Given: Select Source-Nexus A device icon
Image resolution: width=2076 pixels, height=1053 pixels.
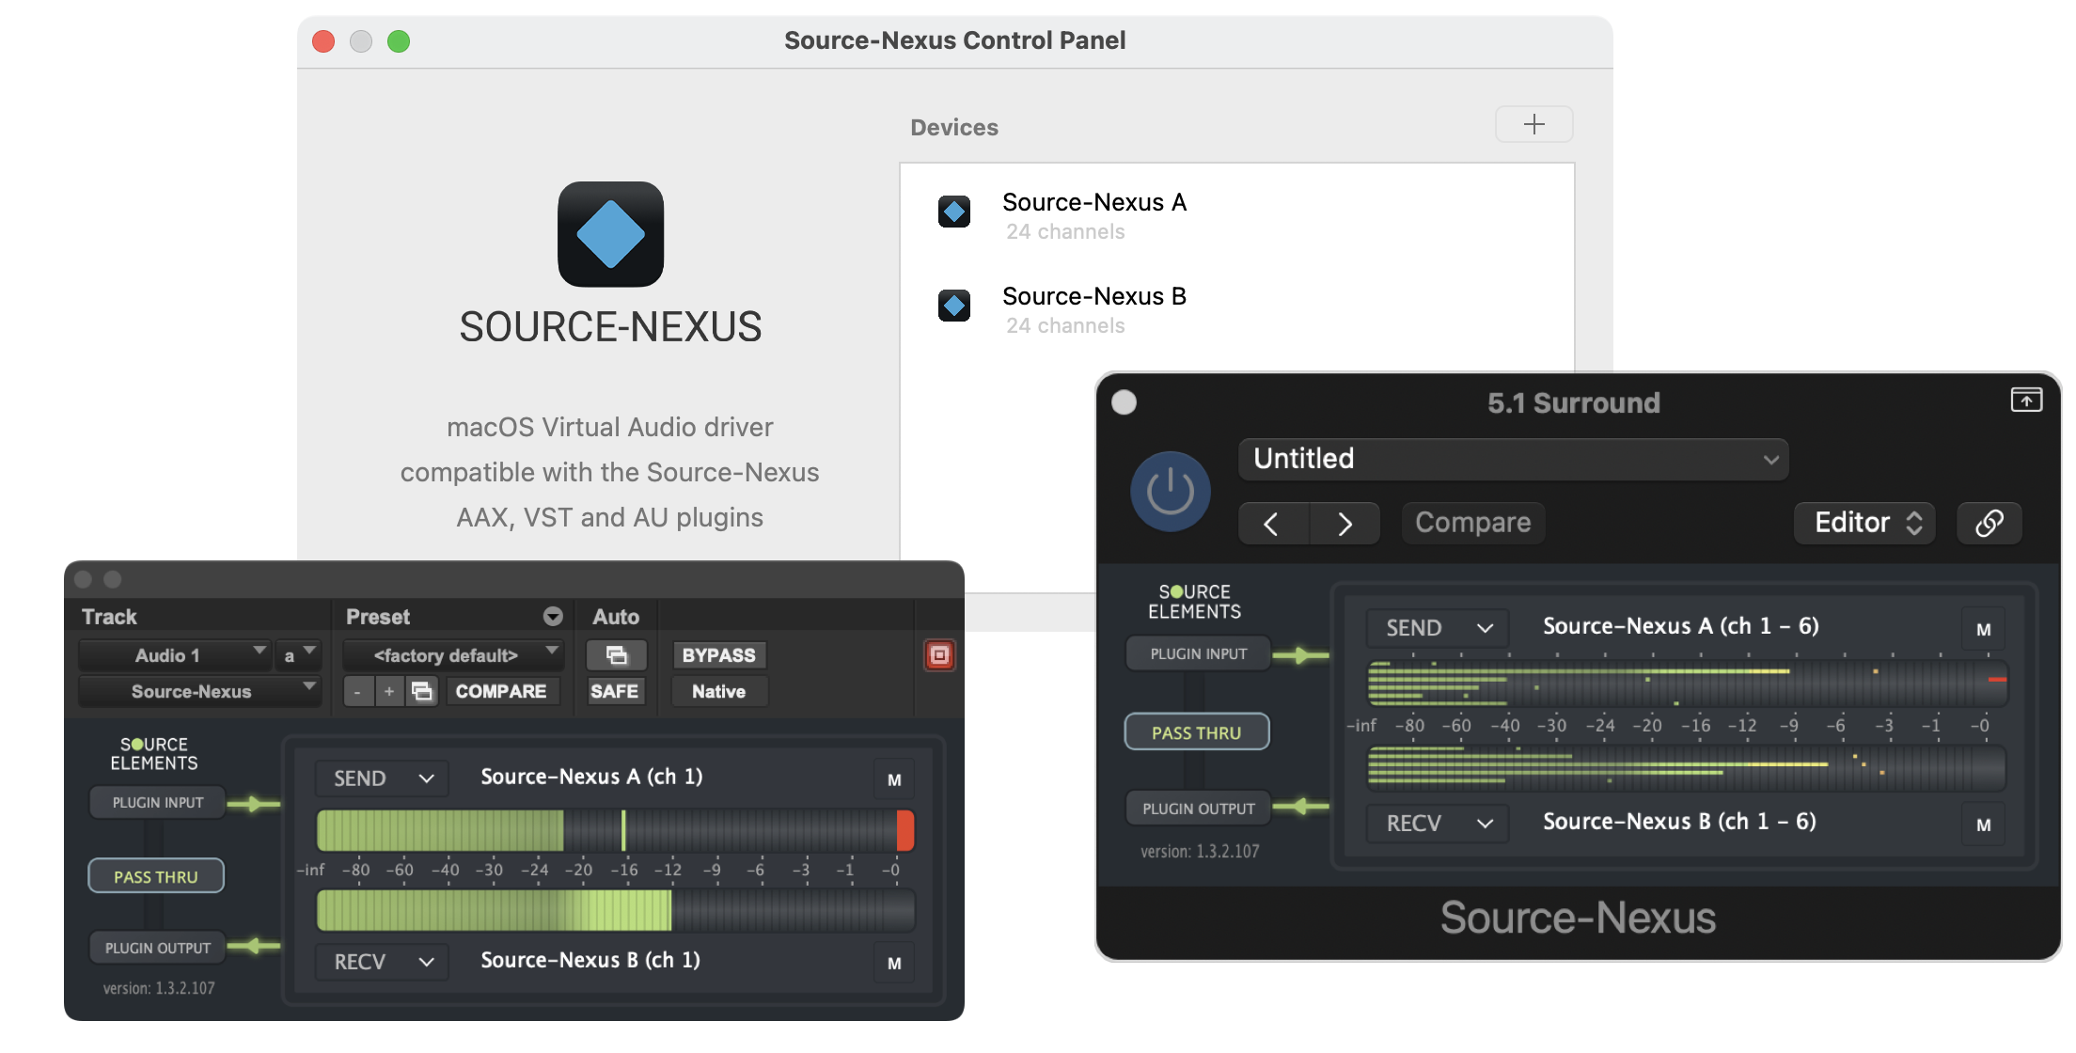Looking at the screenshot, I should tap(954, 212).
